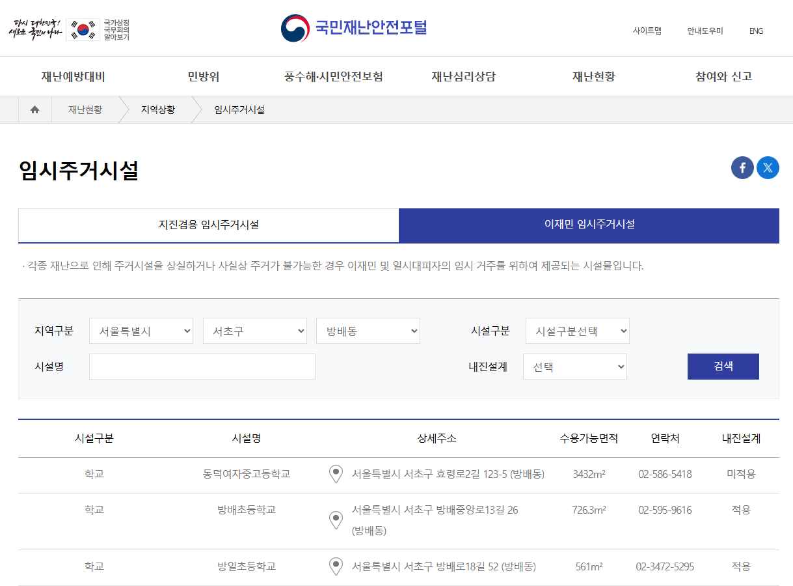
Task: Open the 내진설계 selection dropdown
Action: pos(574,367)
